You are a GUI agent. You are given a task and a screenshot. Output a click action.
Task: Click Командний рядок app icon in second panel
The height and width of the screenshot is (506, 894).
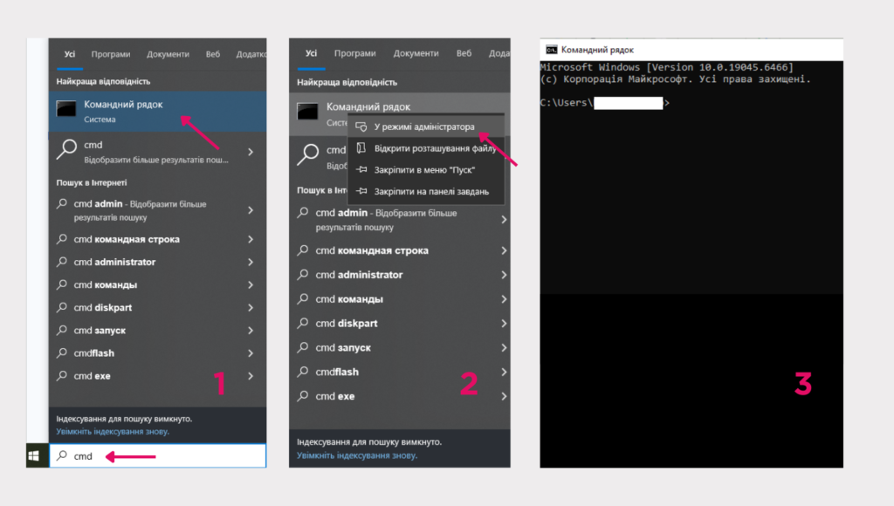(x=308, y=111)
